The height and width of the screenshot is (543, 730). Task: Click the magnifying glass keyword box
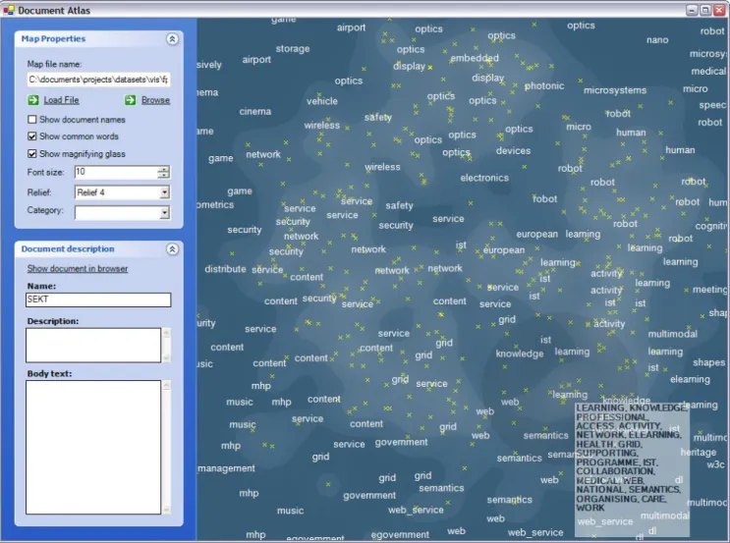[x=632, y=469]
